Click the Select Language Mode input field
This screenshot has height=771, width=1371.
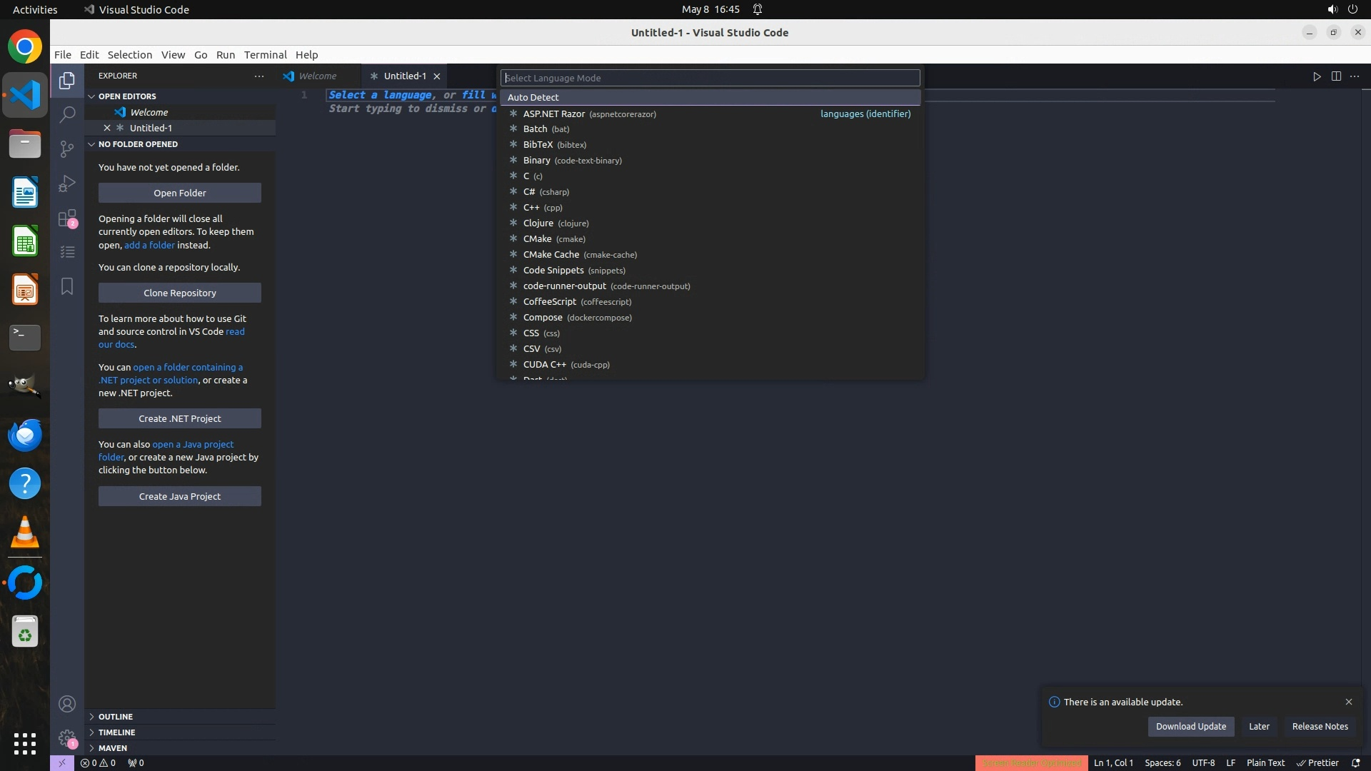pyautogui.click(x=710, y=78)
